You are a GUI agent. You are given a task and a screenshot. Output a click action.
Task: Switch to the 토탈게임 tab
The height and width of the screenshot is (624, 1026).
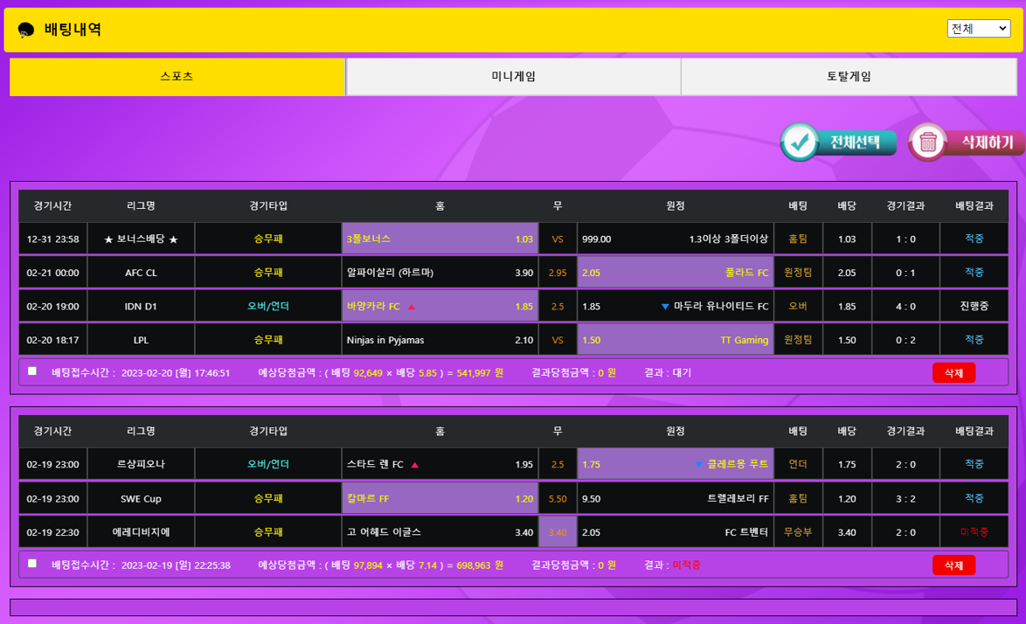tap(849, 77)
